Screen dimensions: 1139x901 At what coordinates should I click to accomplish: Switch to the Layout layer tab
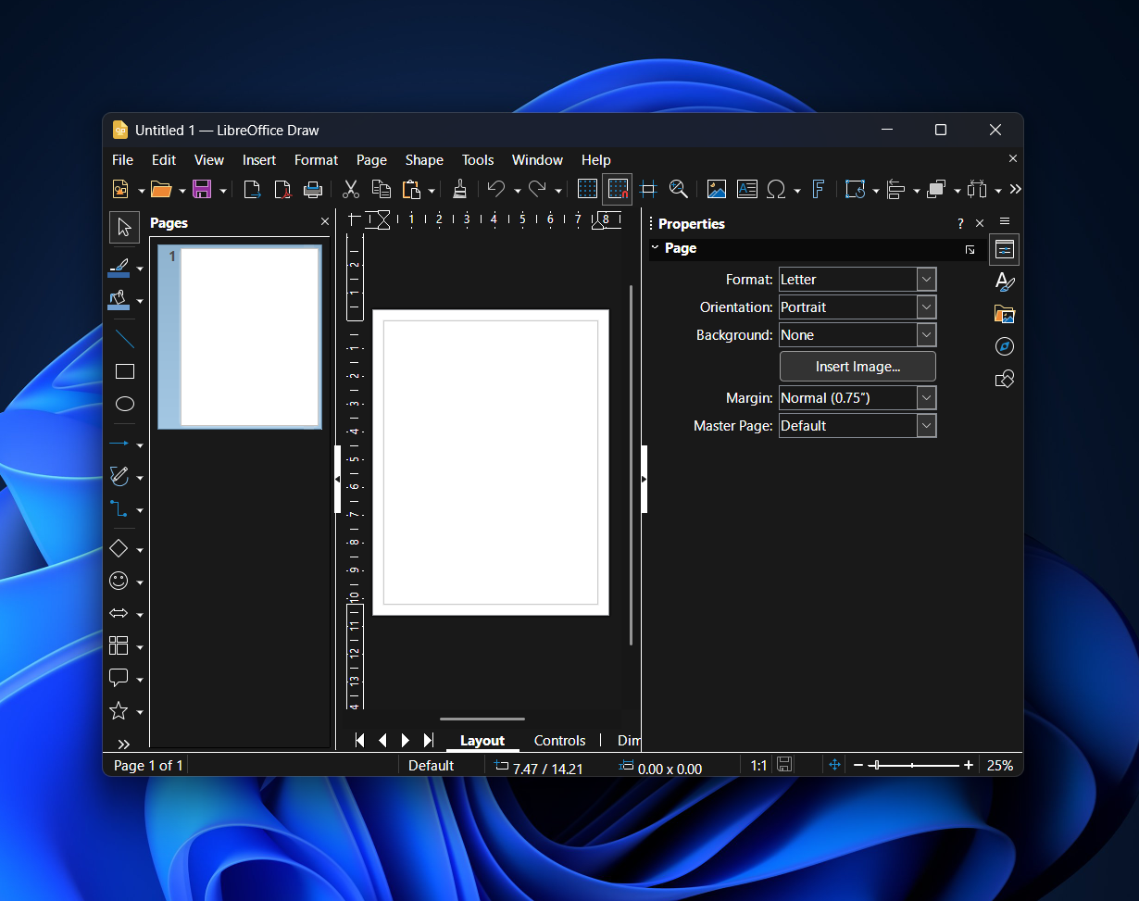tap(482, 741)
